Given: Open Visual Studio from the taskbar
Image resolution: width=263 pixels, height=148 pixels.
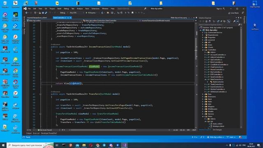Looking at the screenshot, I should tap(124, 145).
